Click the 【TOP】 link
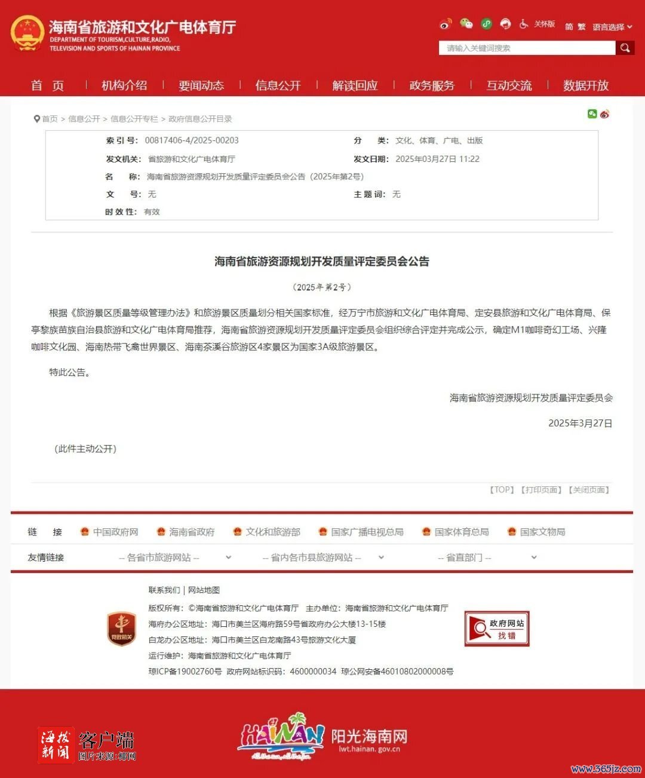The width and height of the screenshot is (645, 778). click(x=502, y=490)
